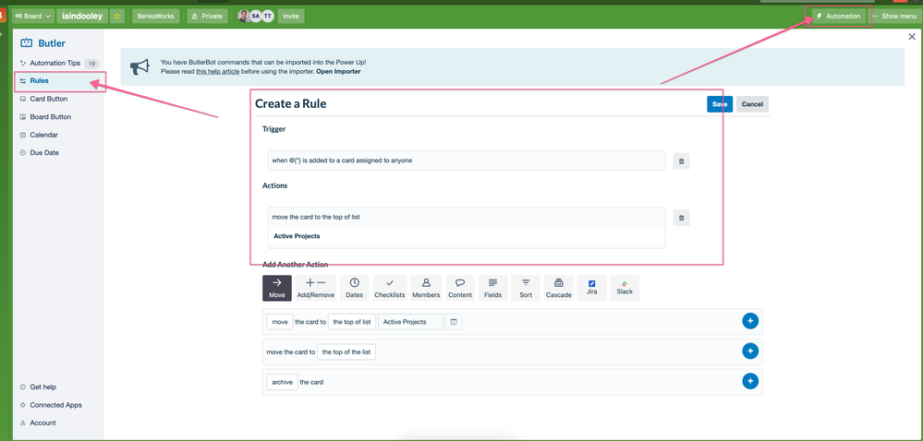Click the megaphone announcement icon
This screenshot has width=923, height=441.
tap(140, 67)
